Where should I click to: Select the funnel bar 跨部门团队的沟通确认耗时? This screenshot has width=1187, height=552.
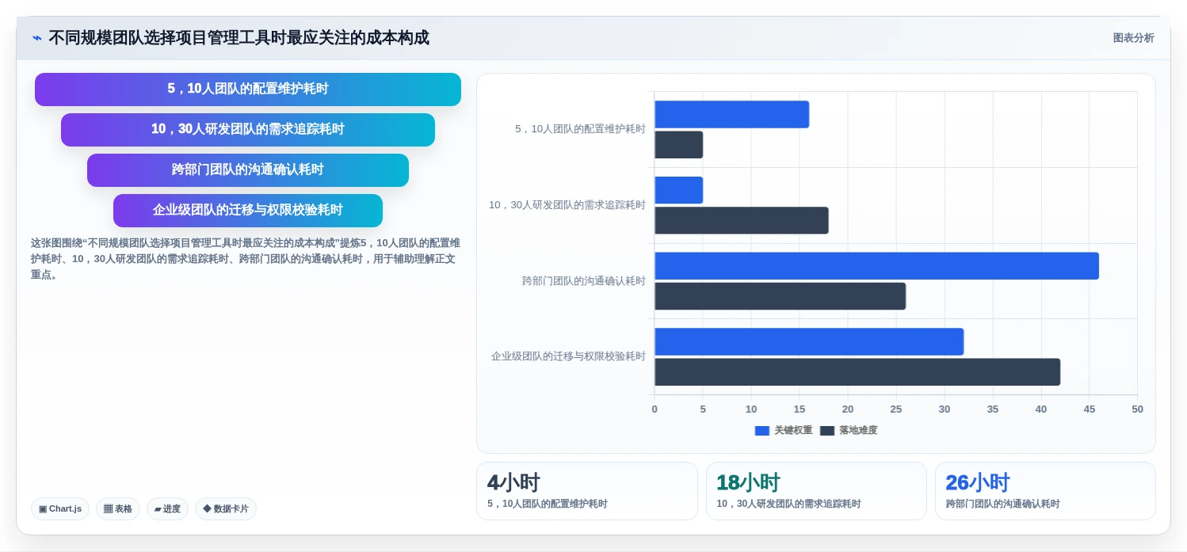[x=248, y=170]
